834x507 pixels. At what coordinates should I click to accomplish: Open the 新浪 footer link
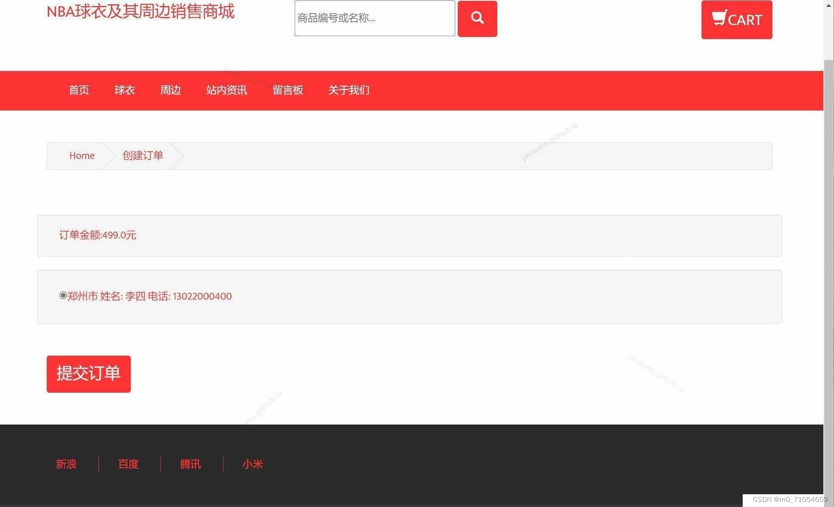pyautogui.click(x=66, y=464)
